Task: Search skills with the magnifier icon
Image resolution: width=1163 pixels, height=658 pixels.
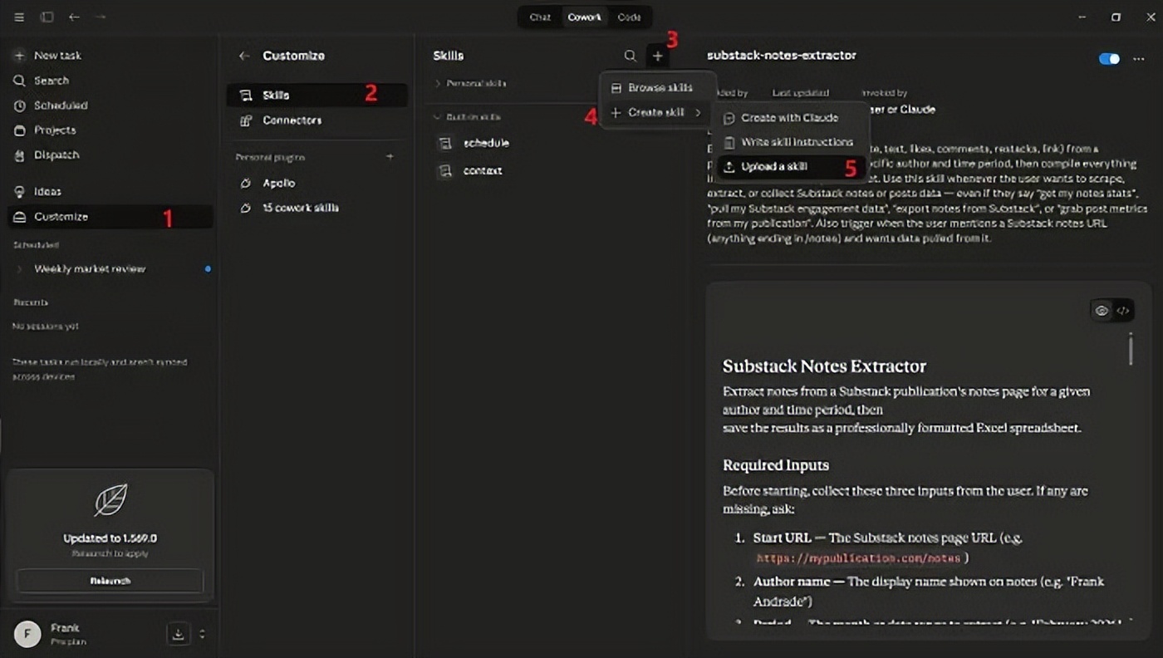Action: [631, 56]
